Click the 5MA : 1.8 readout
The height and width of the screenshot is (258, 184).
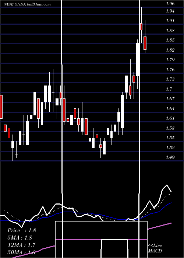coord(20,238)
